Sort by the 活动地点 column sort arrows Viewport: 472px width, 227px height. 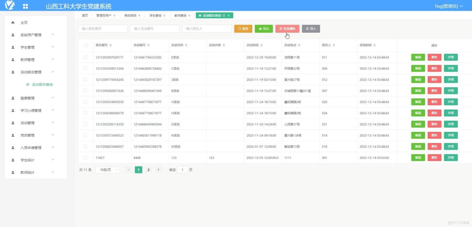pyautogui.click(x=299, y=45)
